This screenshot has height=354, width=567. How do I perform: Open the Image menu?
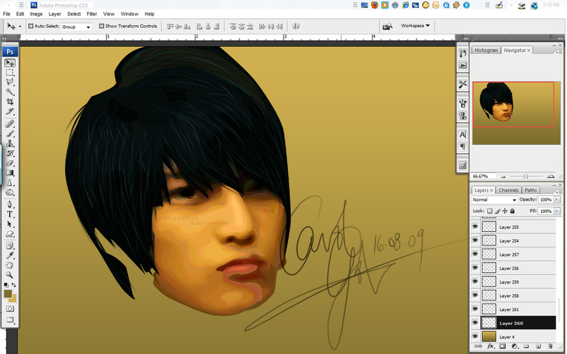click(36, 14)
